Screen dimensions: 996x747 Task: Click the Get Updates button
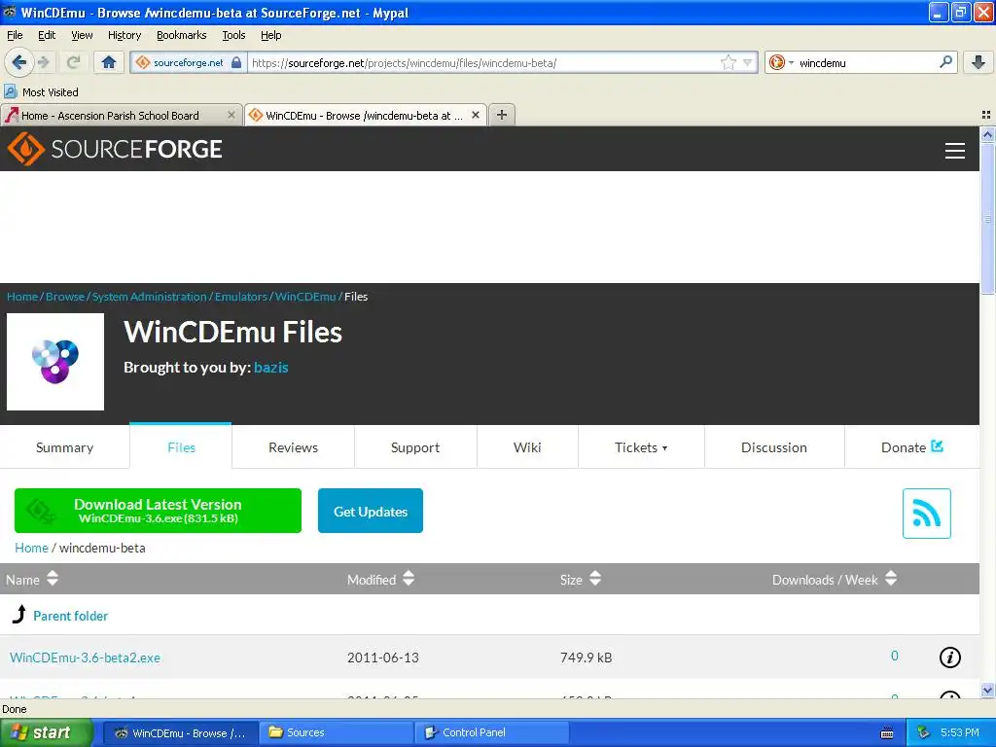[x=371, y=511]
